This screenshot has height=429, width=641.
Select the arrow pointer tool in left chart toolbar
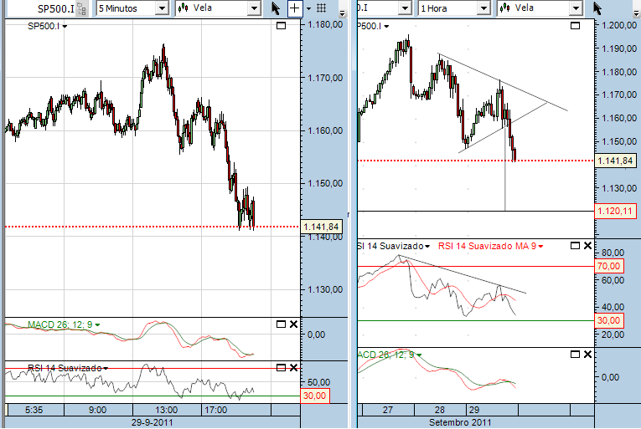click(x=276, y=8)
